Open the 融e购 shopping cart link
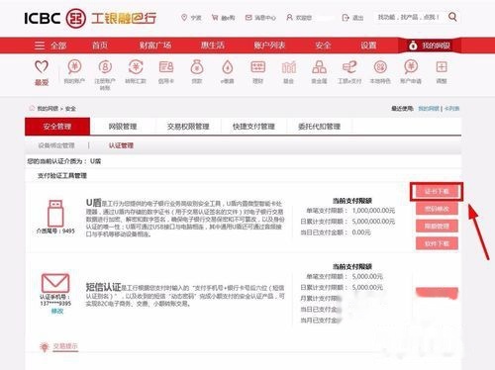The image size is (495, 370). click(x=223, y=18)
